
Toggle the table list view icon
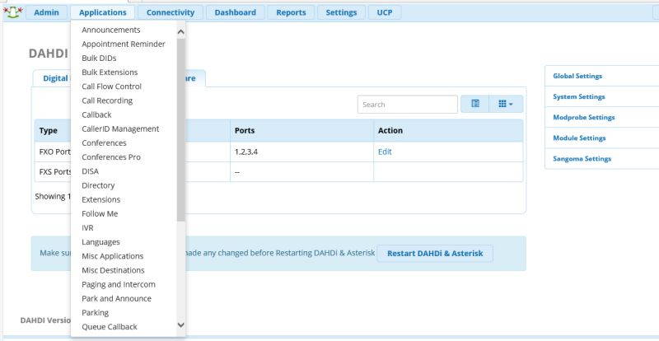(475, 104)
